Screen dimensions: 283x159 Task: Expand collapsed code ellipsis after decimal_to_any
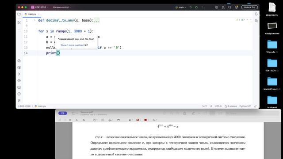[97, 20]
